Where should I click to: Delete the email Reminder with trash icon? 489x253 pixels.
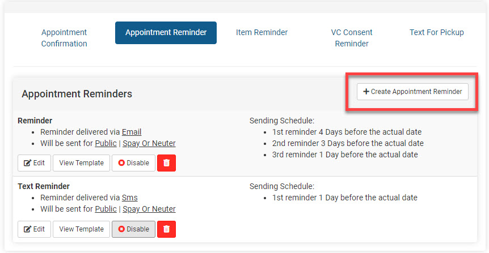[166, 163]
